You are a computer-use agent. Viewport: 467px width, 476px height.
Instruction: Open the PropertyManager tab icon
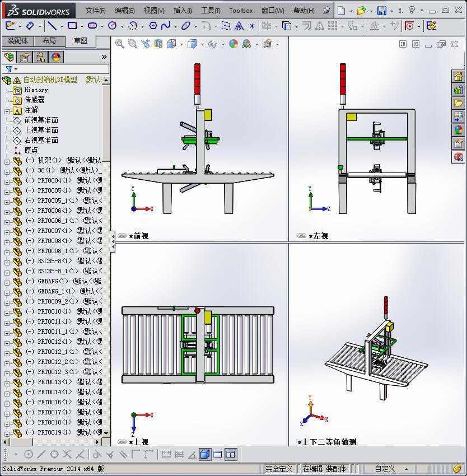click(x=25, y=57)
